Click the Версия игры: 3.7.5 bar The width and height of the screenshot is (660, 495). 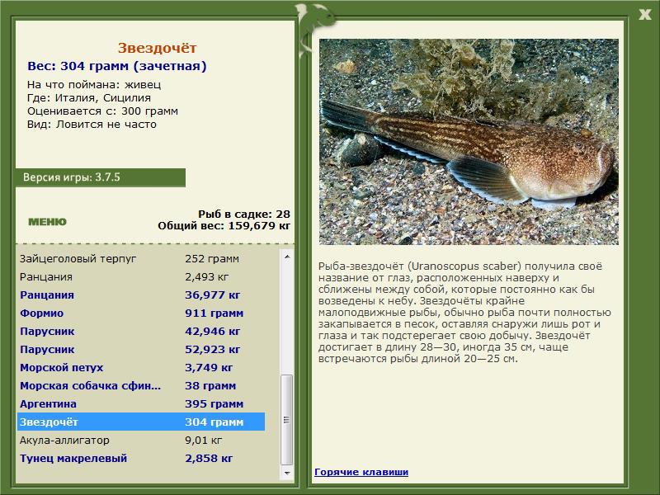click(100, 177)
